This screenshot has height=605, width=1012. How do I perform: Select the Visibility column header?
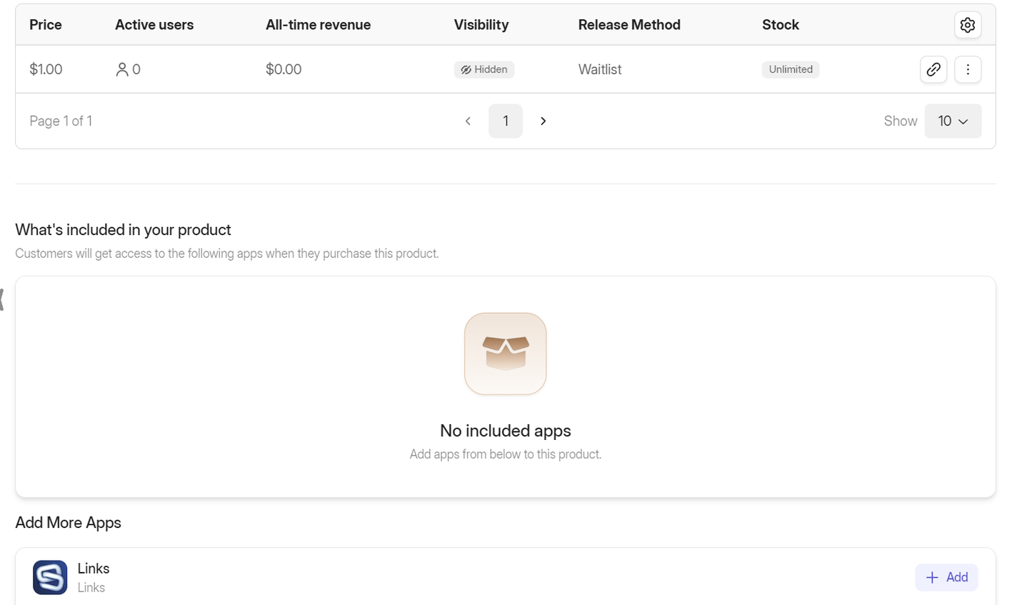[x=481, y=24]
